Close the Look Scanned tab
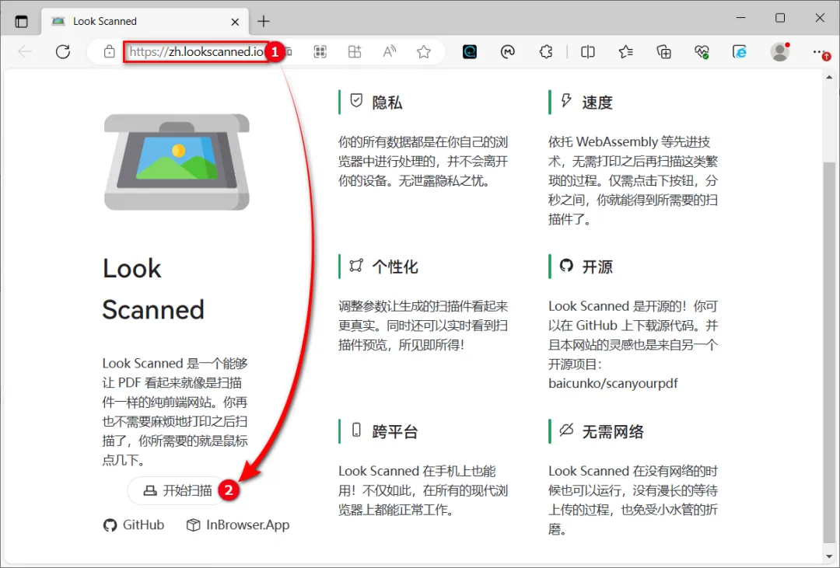Viewport: 840px width, 568px height. click(x=235, y=22)
